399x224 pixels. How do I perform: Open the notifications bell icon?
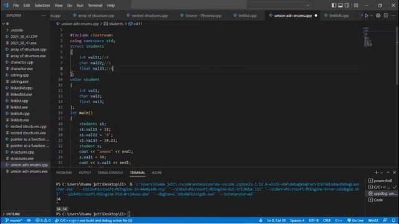(x=393, y=220)
